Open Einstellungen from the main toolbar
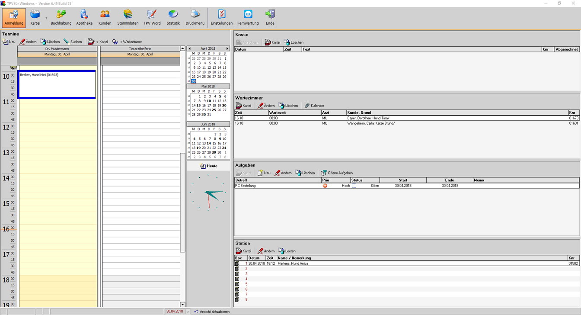Viewport: 581px width, 315px height. (221, 18)
